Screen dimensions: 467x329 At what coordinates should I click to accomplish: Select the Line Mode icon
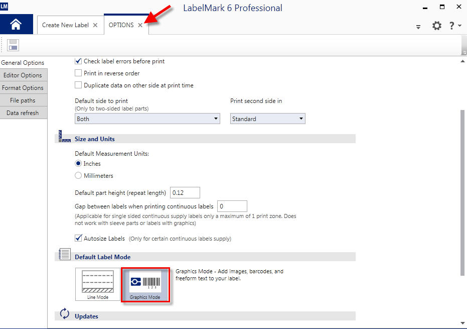pos(97,285)
